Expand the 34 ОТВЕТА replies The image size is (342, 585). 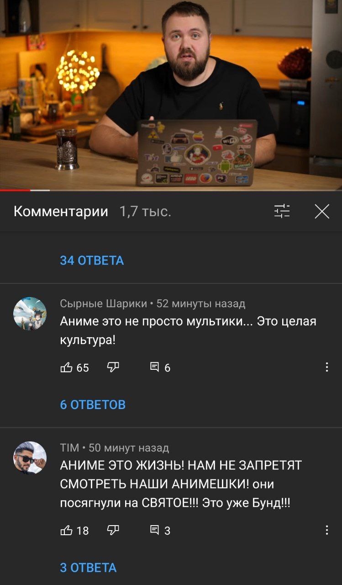point(92,261)
